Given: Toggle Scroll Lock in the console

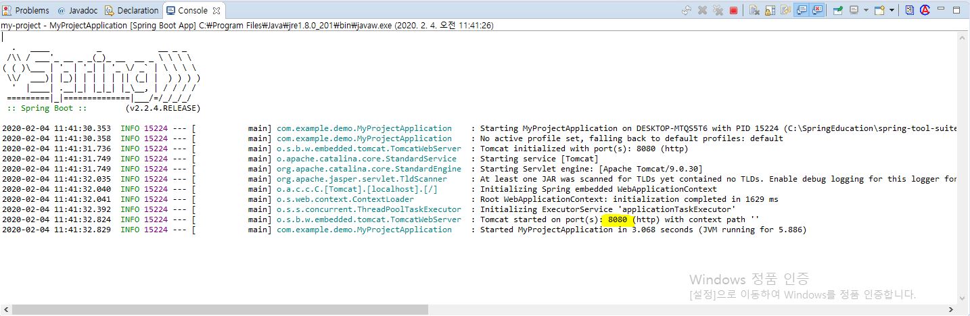Looking at the screenshot, I should (x=770, y=10).
